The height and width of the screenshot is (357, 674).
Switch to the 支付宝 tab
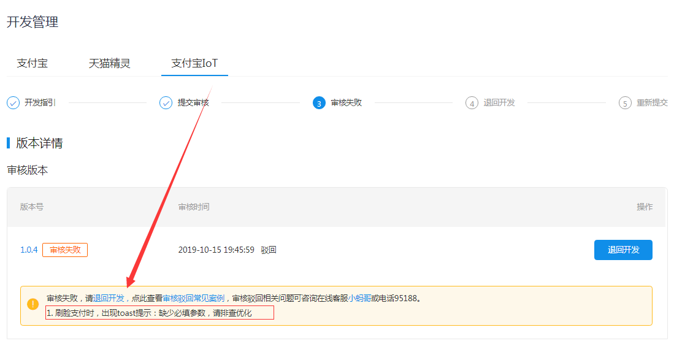pos(33,64)
